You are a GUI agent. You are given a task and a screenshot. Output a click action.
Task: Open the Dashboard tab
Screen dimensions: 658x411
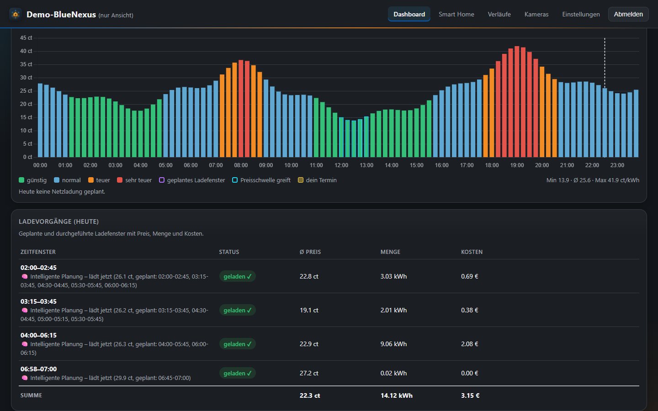coord(409,14)
